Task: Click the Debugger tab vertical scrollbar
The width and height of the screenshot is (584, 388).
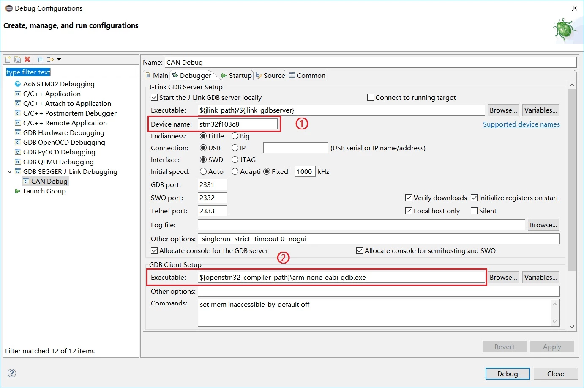Action: click(x=572, y=180)
